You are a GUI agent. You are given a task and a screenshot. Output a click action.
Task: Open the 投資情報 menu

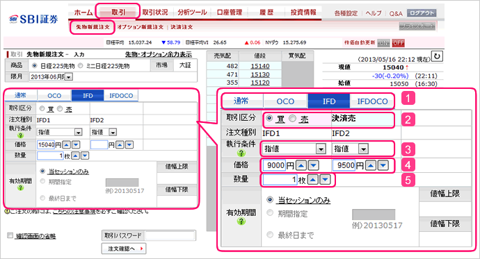[303, 12]
